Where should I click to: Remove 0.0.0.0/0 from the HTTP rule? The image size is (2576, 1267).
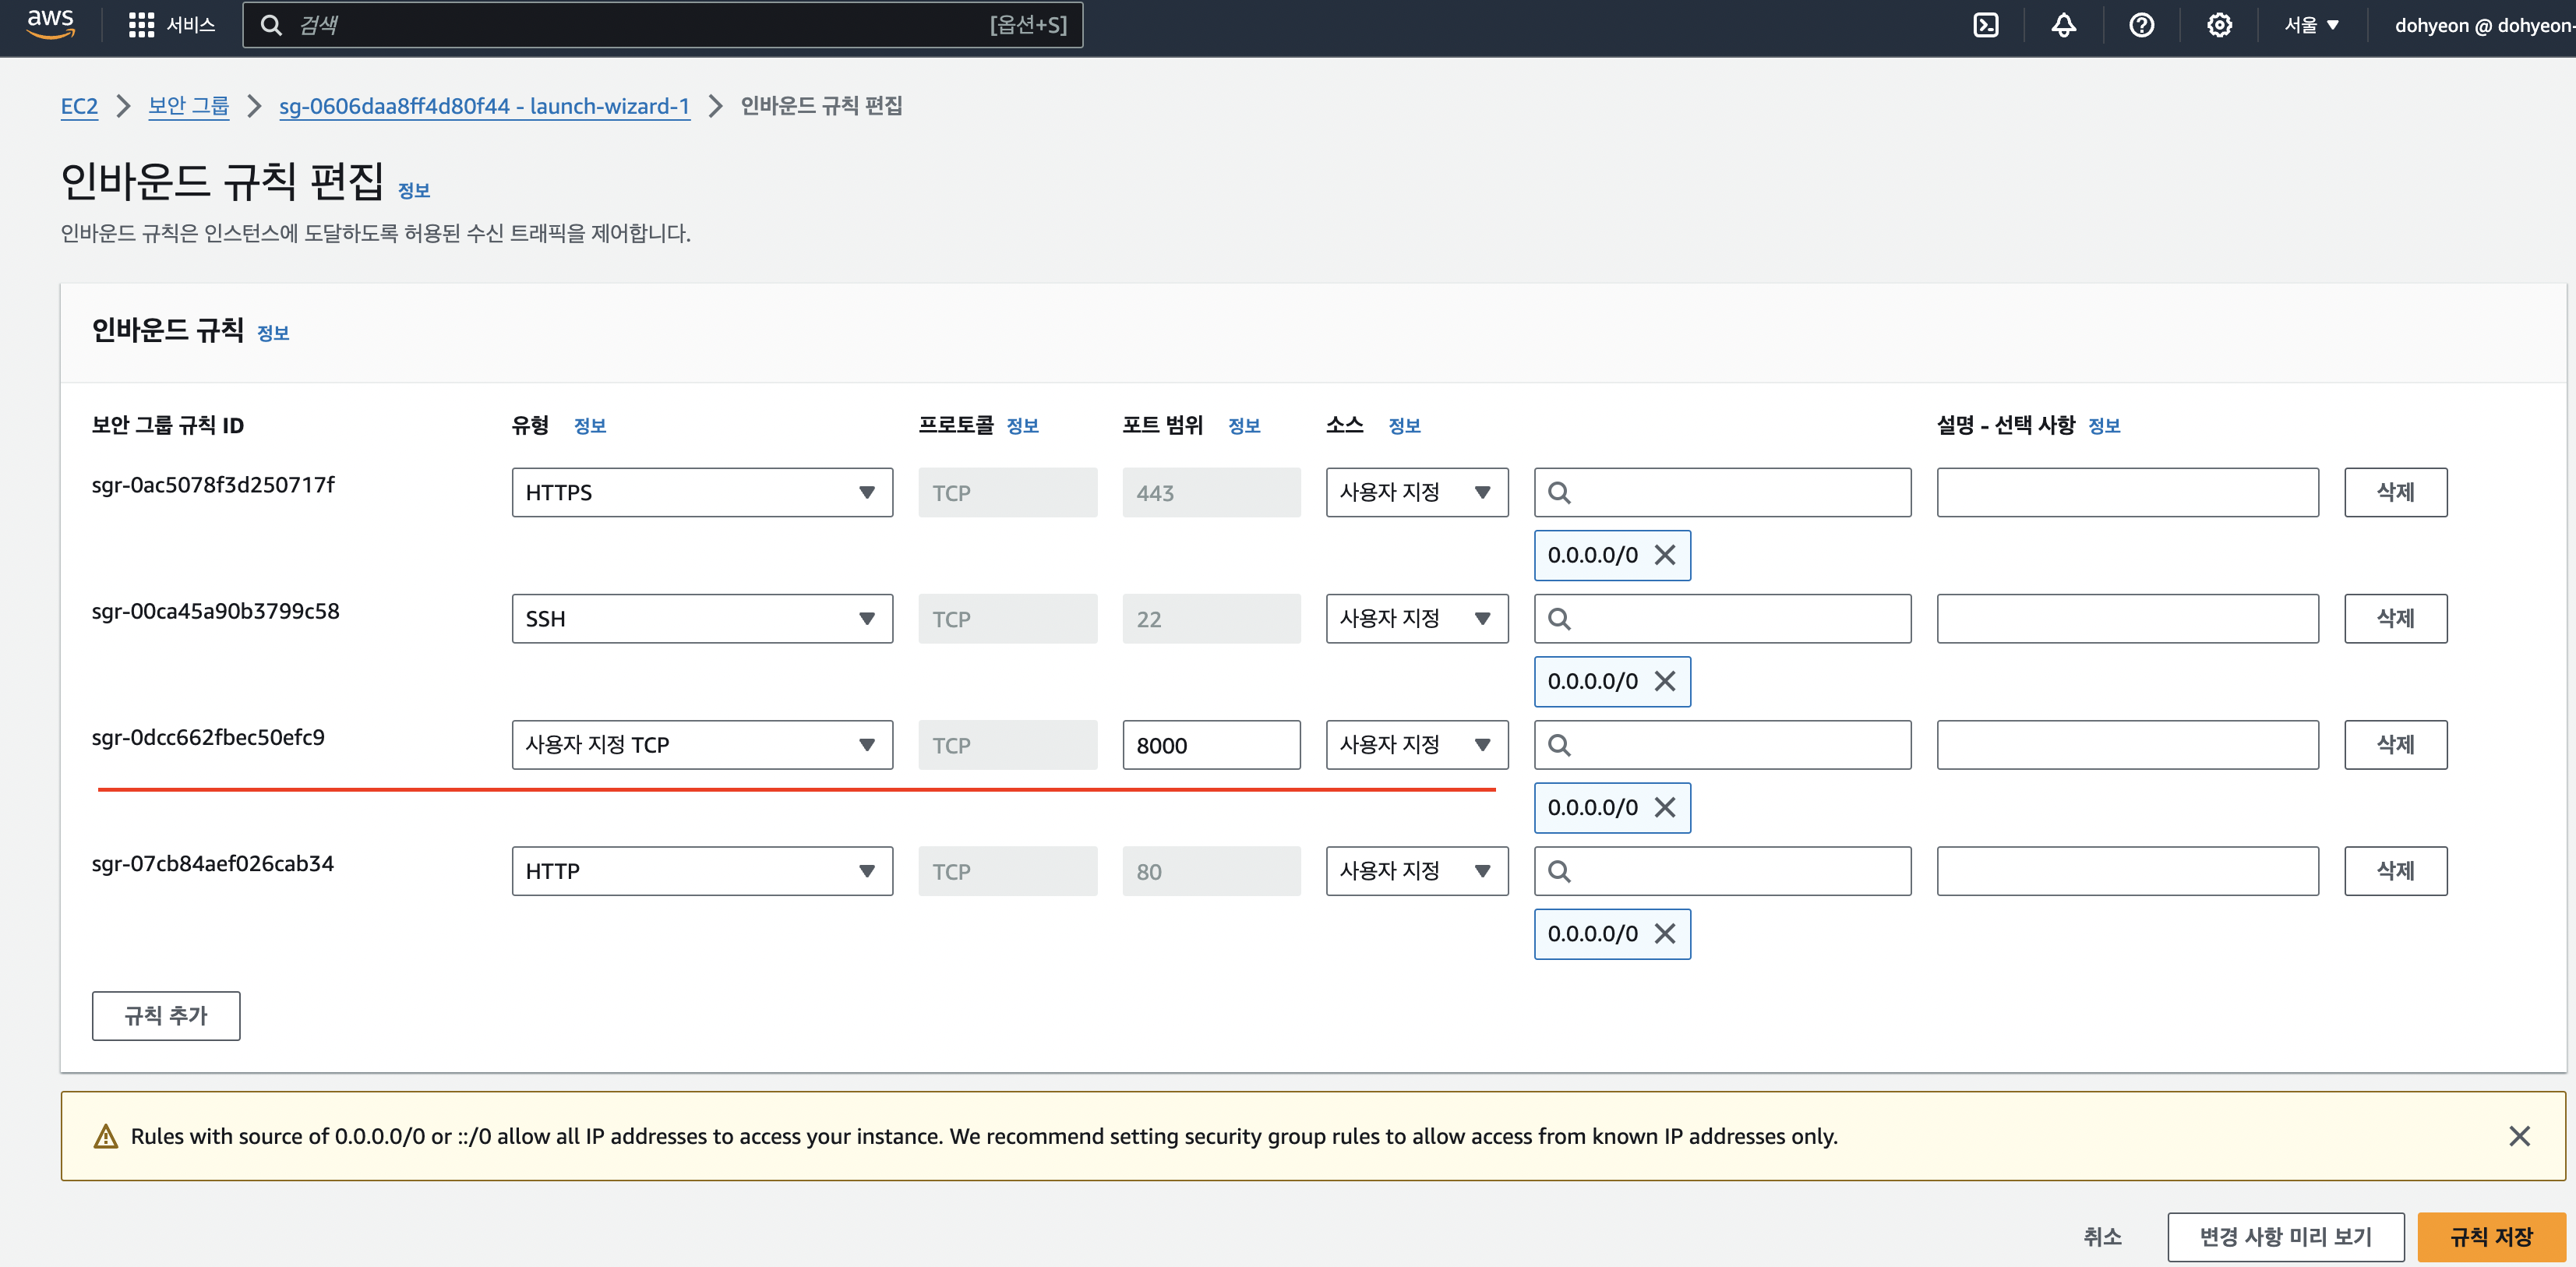pyautogui.click(x=1664, y=934)
